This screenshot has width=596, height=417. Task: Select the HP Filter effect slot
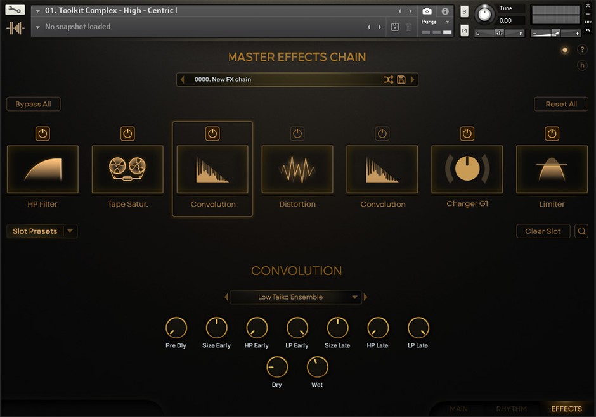pyautogui.click(x=42, y=169)
